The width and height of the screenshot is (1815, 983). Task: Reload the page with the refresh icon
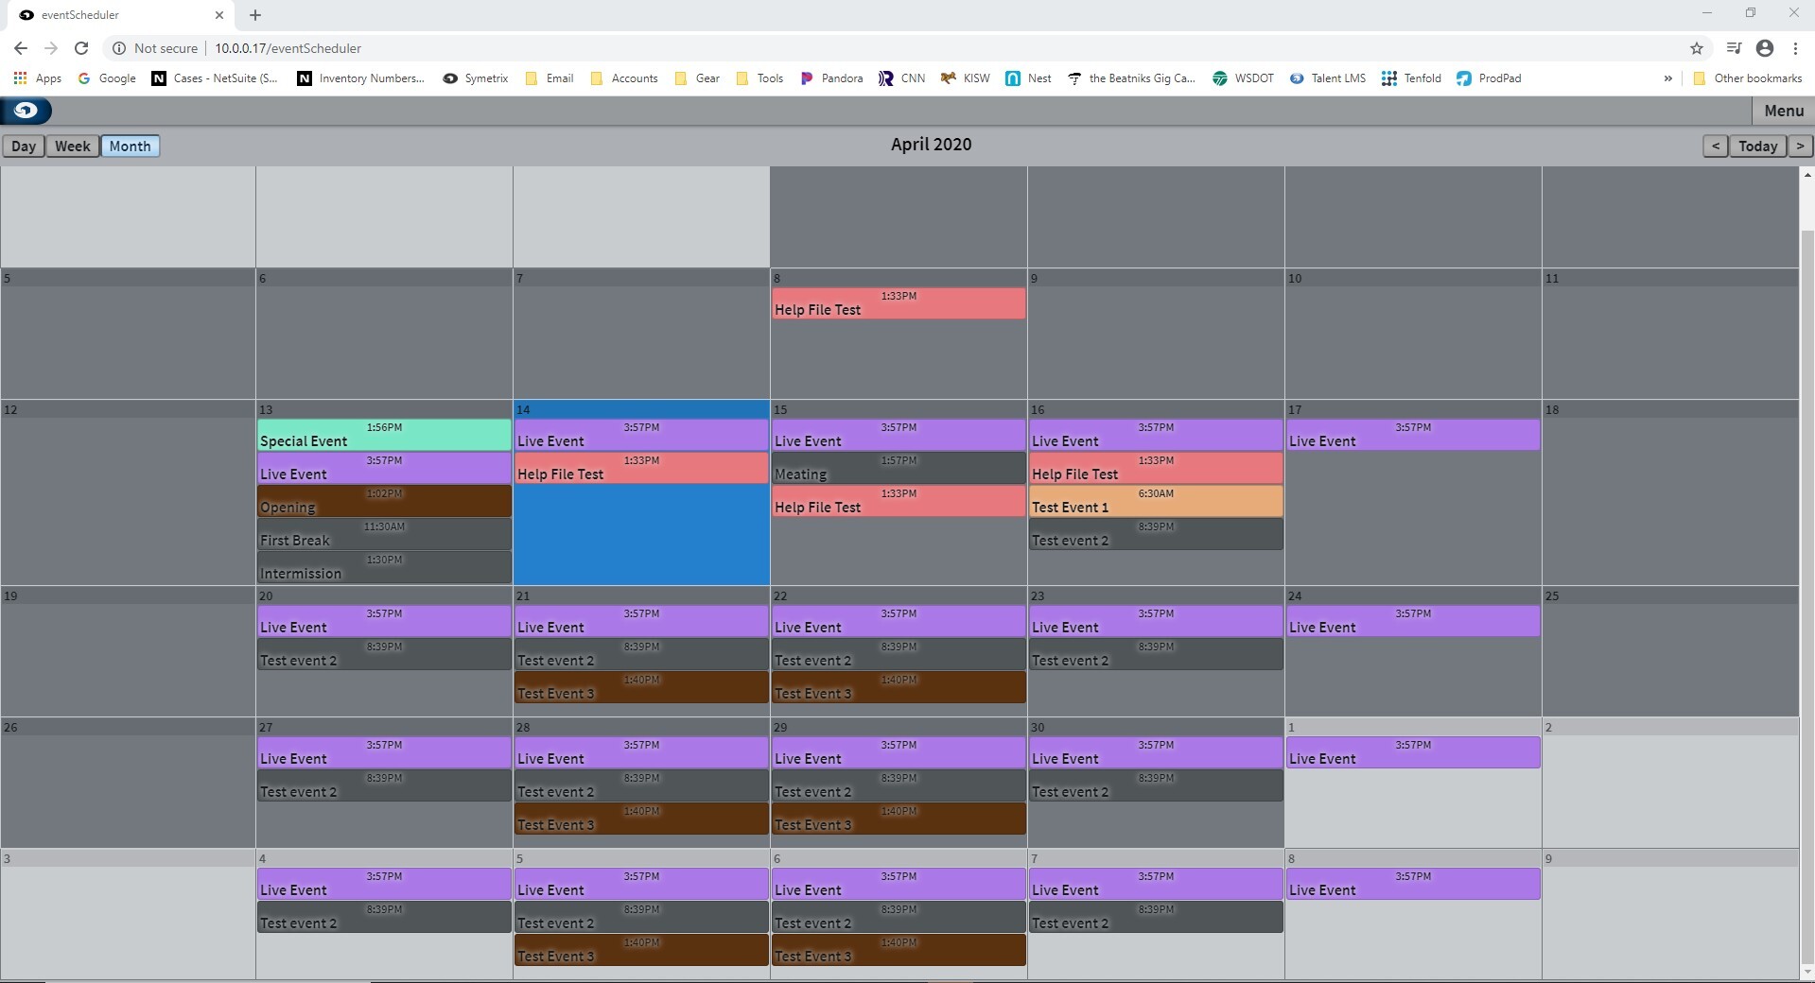coord(81,48)
